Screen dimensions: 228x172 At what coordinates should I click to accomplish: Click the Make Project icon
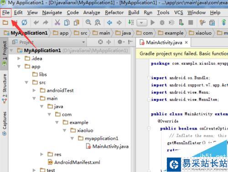click(131, 22)
